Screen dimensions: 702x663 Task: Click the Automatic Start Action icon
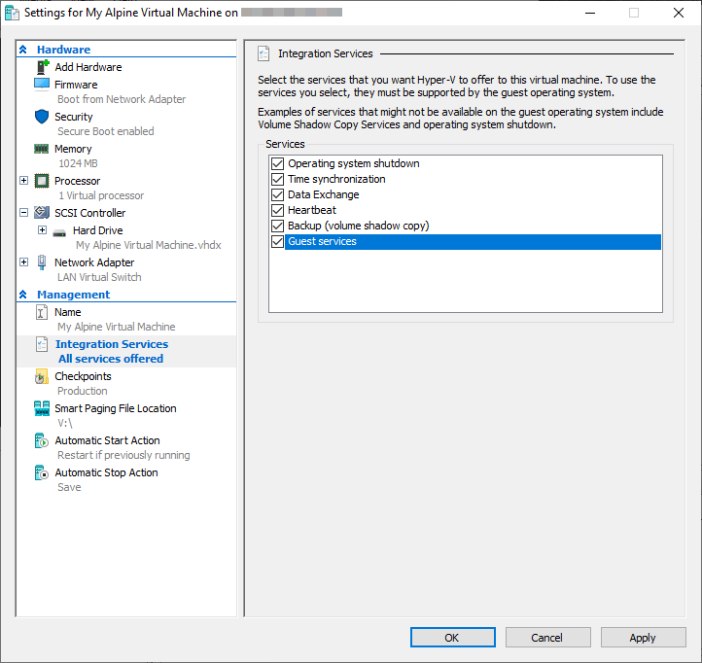coord(42,440)
